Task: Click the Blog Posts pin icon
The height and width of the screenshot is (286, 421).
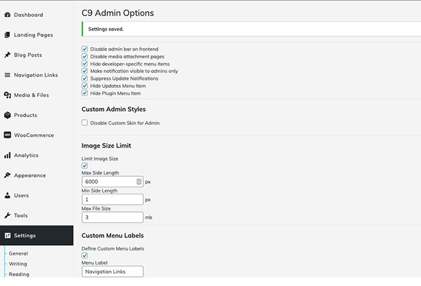Action: click(x=8, y=55)
